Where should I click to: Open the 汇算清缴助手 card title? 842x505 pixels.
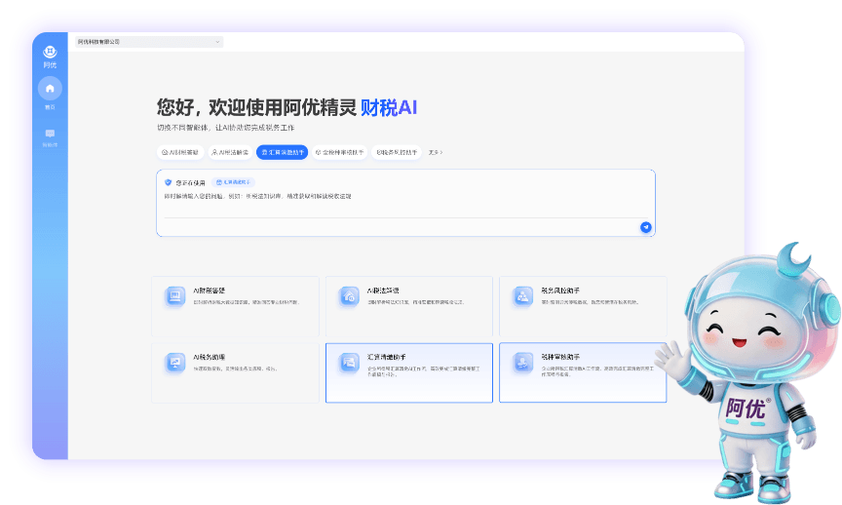tap(386, 357)
